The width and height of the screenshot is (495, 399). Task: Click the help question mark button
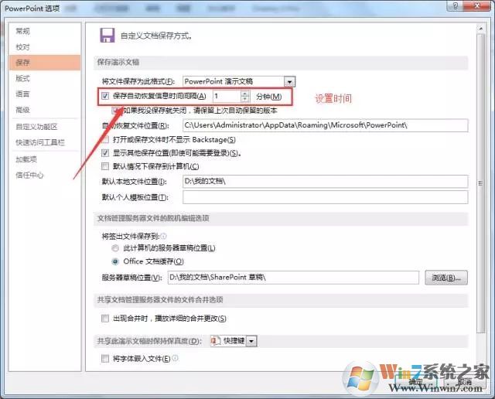point(455,6)
